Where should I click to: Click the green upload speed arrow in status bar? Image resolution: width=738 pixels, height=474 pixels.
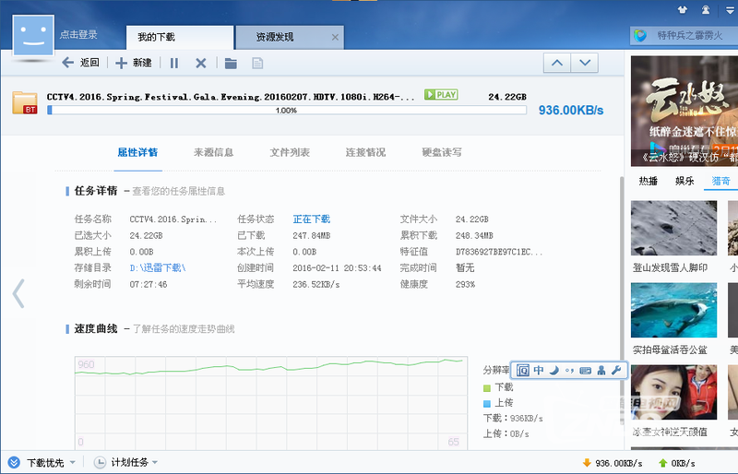(662, 463)
